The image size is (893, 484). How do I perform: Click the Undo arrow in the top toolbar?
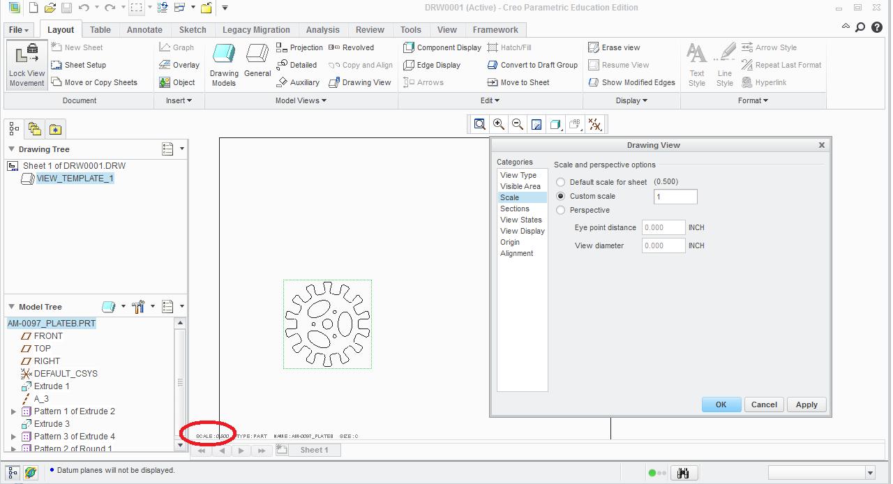click(x=84, y=8)
